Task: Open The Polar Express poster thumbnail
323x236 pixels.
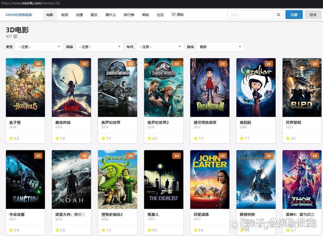Action: (x=256, y=179)
